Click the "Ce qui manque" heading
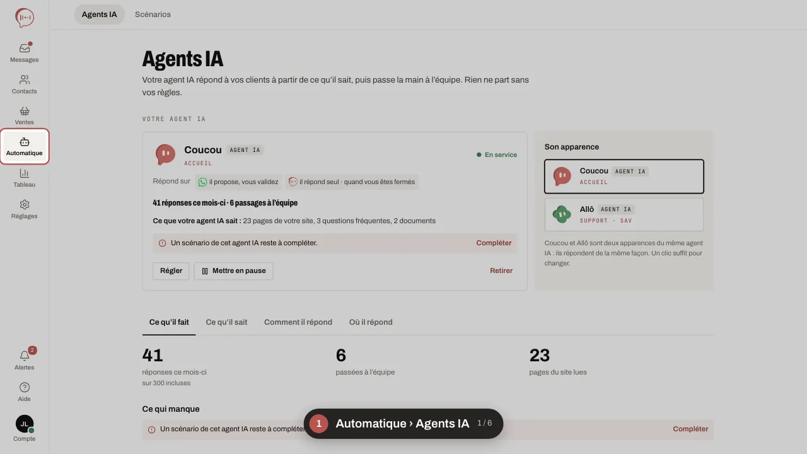This screenshot has height=454, width=807. coord(171,409)
